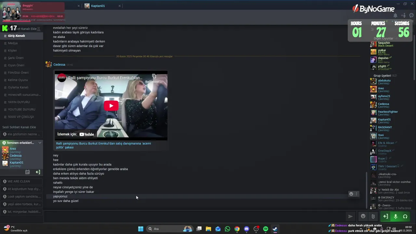The height and width of the screenshot is (234, 416).
Task: Open Chrome from the taskbar
Action: coord(237,229)
